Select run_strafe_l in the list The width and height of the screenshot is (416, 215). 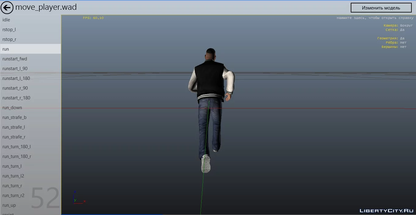[x=30, y=127]
